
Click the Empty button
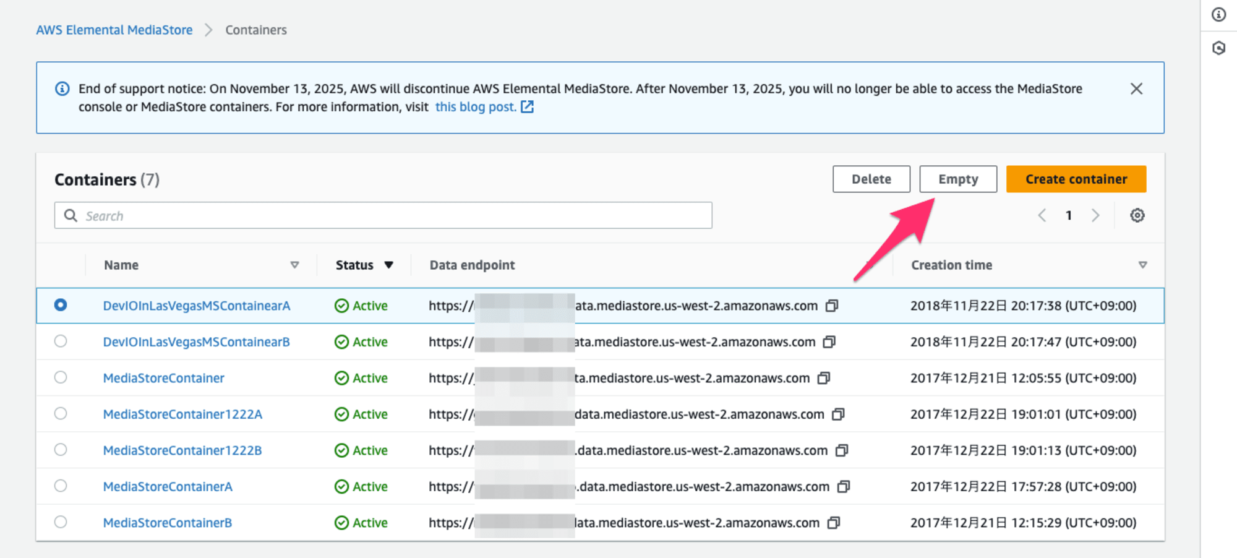point(958,179)
